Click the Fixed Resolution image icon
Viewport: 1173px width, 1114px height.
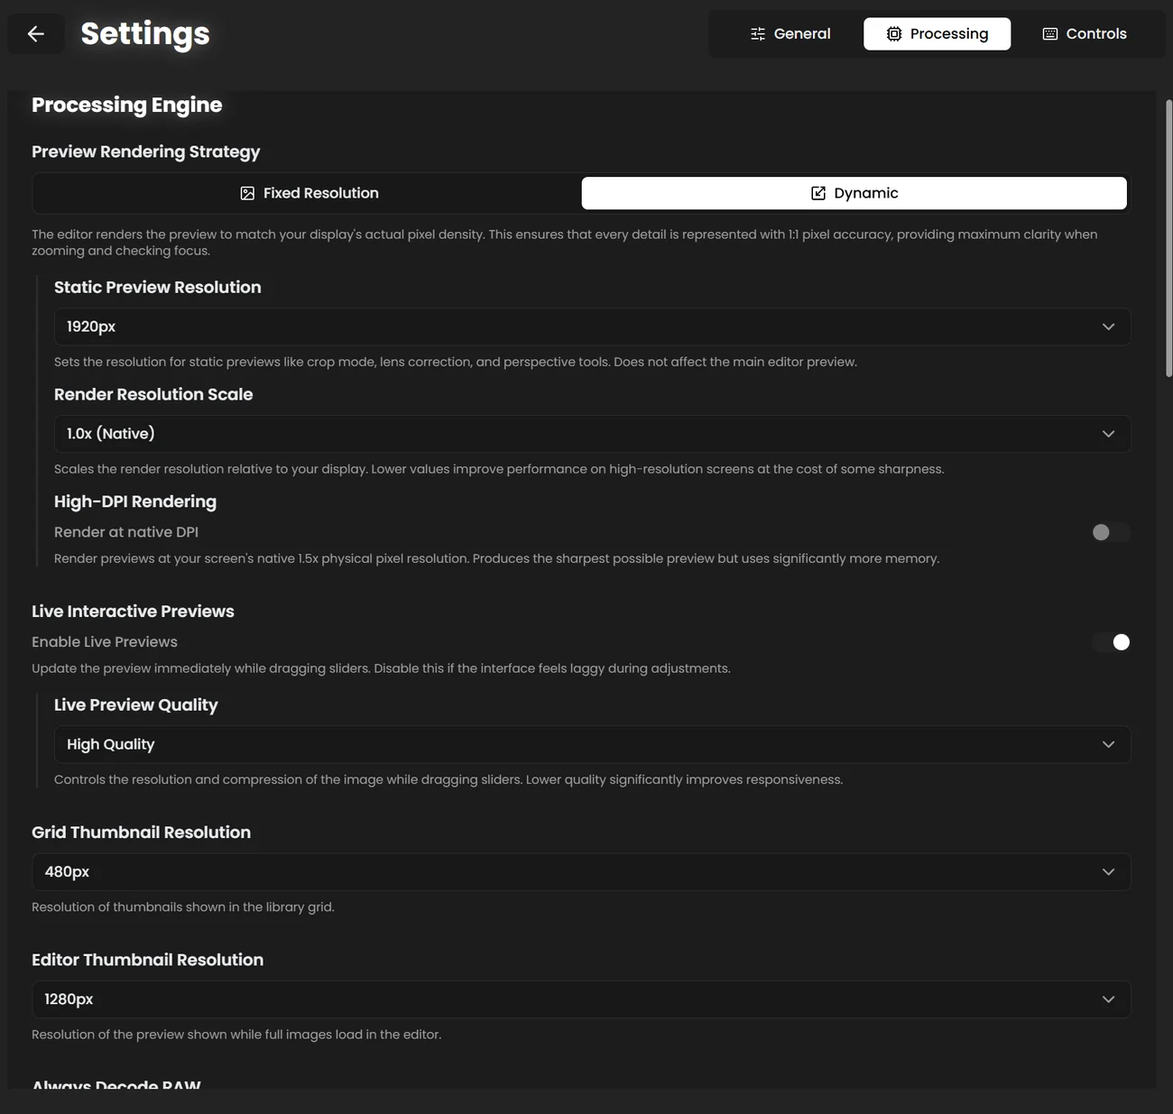tap(247, 193)
